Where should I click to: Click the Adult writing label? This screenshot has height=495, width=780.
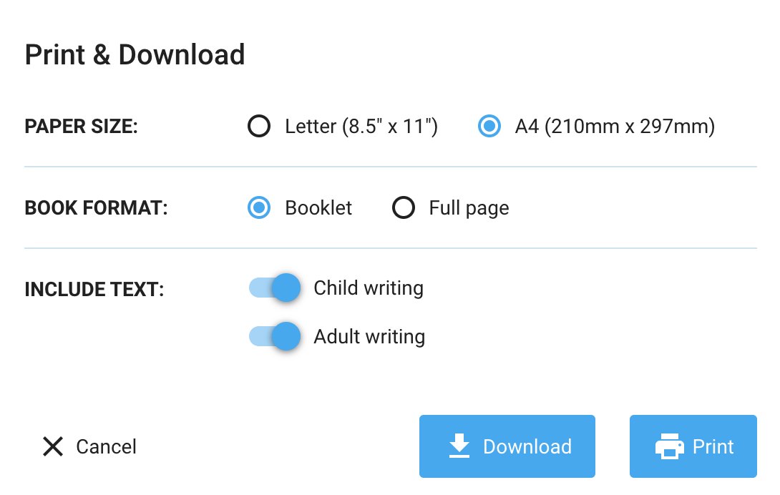coord(369,336)
